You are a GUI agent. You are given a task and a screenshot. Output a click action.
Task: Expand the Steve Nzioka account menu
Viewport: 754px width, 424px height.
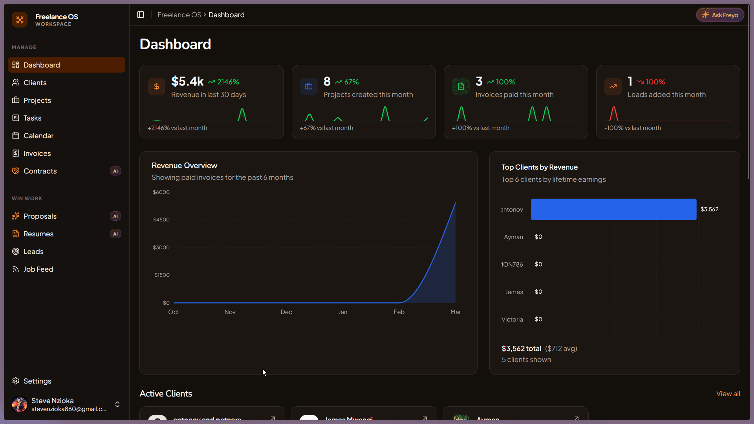117,404
